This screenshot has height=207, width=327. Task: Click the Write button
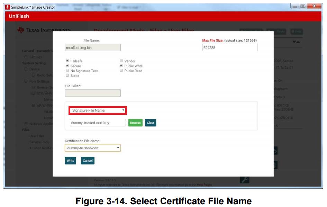pyautogui.click(x=70, y=161)
